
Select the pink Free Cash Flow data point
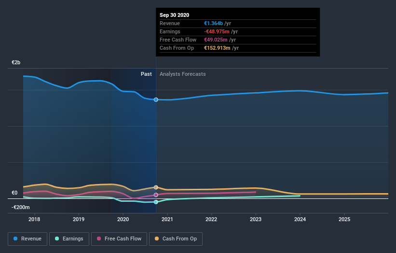point(156,195)
